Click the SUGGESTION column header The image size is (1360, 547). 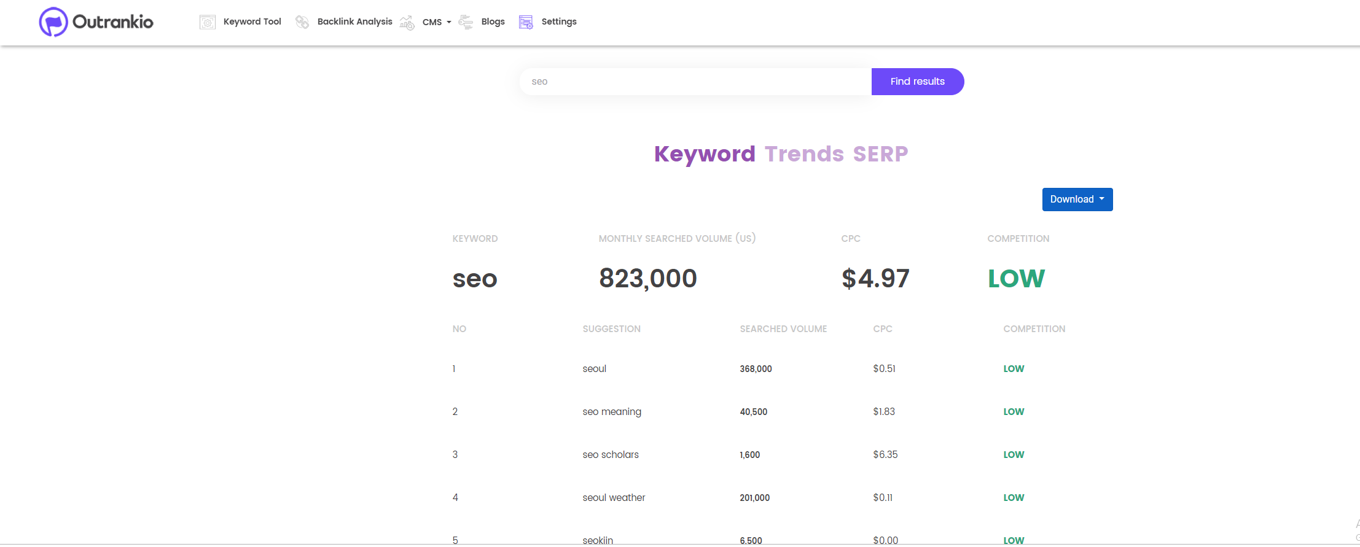[612, 329]
